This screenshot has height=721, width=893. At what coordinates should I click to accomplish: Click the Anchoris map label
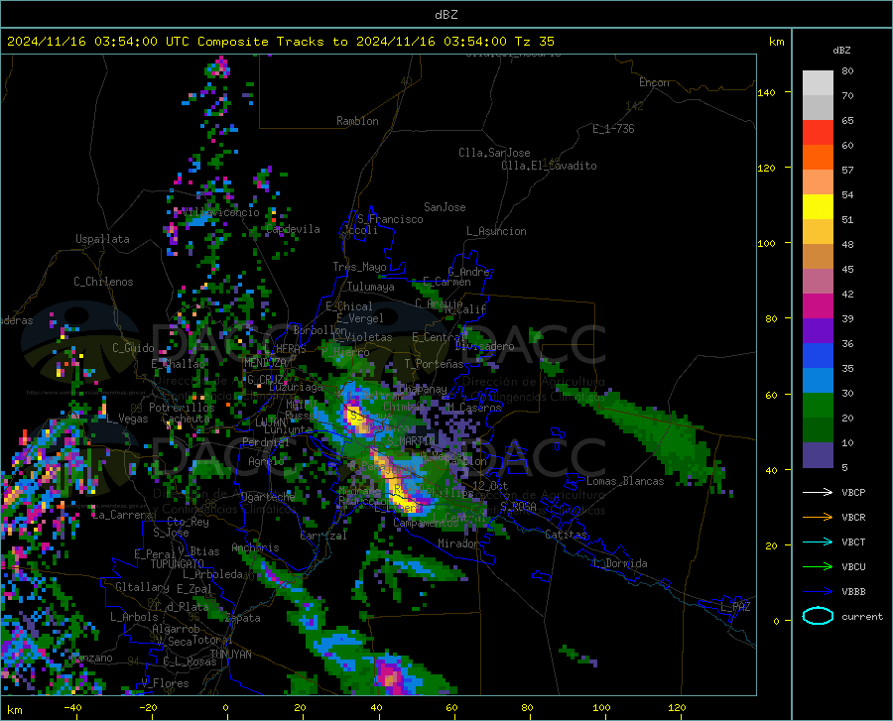click(255, 547)
